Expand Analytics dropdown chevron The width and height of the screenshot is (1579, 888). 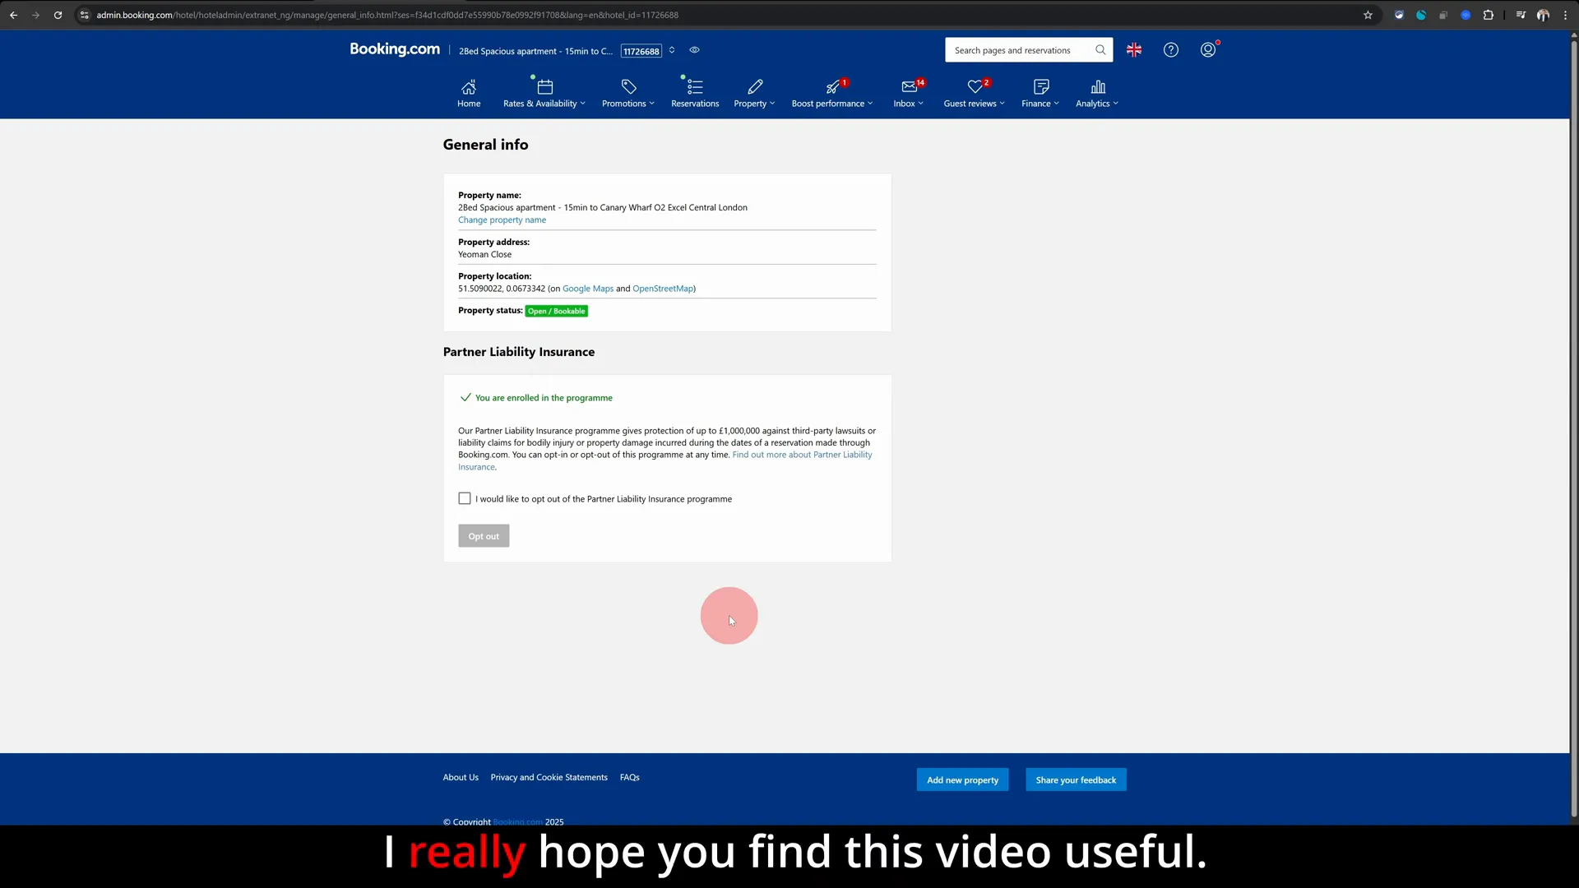1116,104
